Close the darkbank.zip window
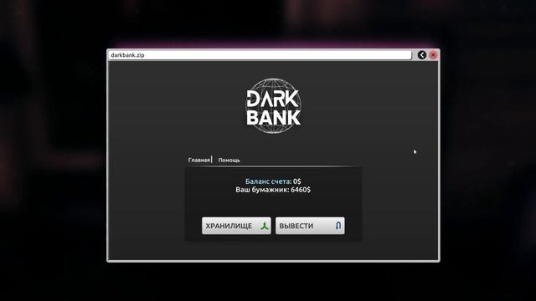 point(433,55)
